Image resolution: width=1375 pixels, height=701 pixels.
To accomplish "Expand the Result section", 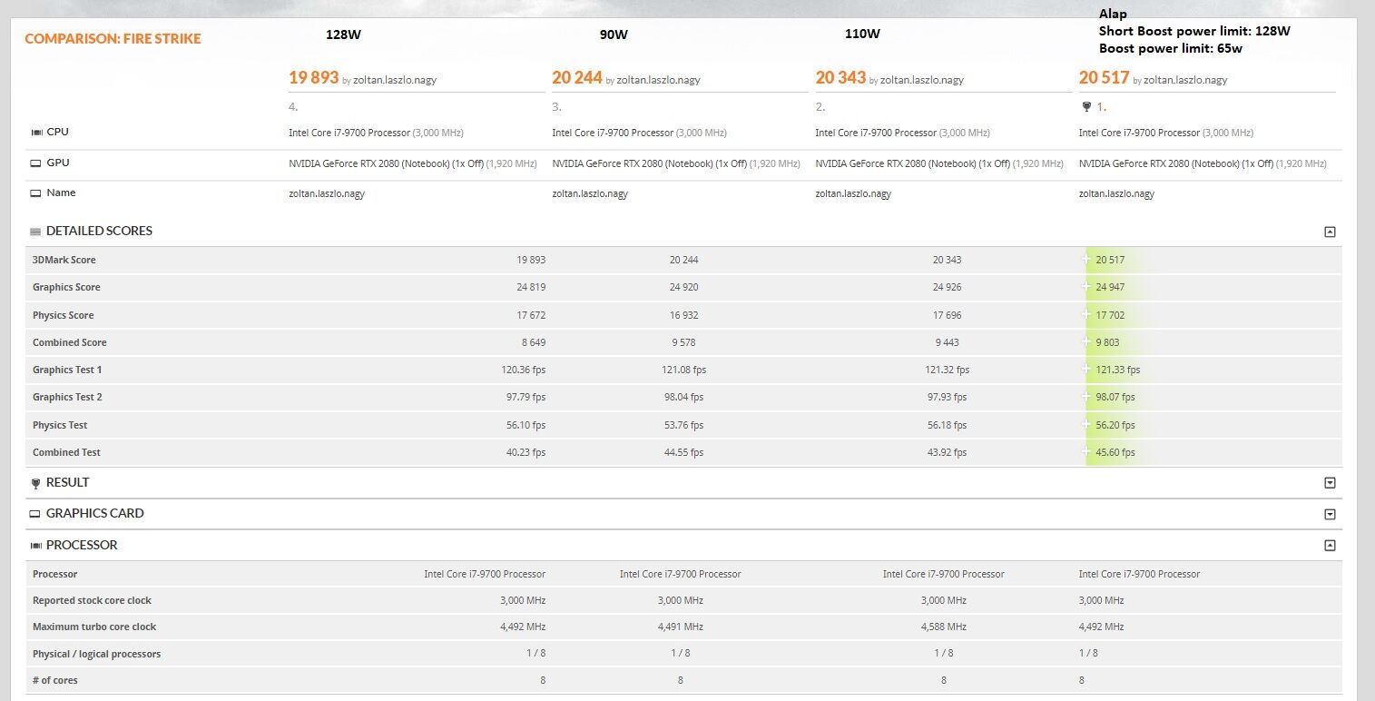I will (1330, 483).
